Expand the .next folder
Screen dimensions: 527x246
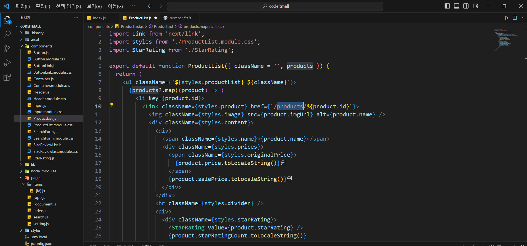point(49,39)
